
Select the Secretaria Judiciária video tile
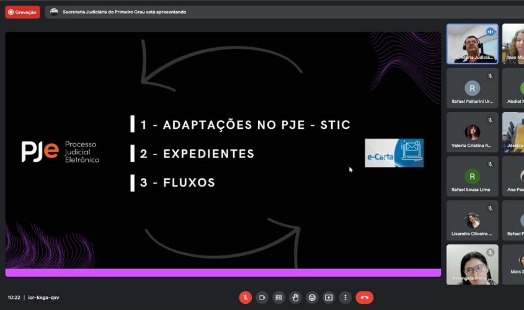472,43
